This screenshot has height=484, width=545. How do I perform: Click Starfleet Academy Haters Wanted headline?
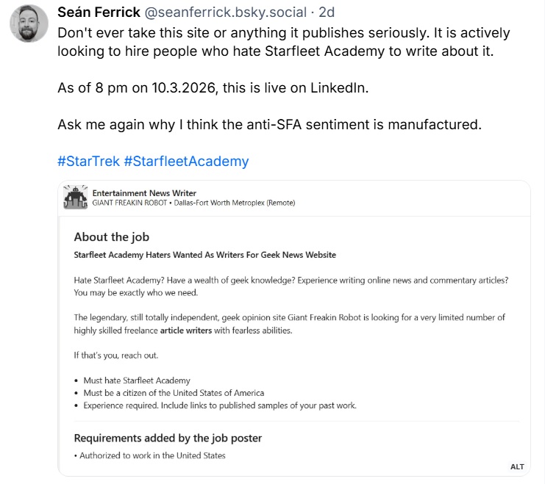click(204, 255)
